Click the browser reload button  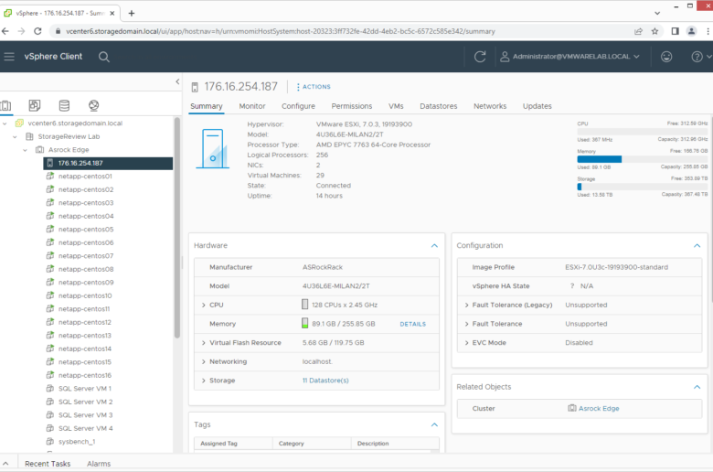point(37,31)
